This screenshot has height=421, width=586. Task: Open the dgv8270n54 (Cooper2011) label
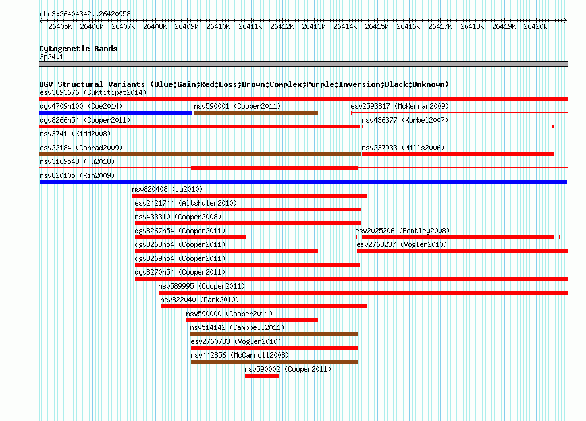click(x=180, y=272)
